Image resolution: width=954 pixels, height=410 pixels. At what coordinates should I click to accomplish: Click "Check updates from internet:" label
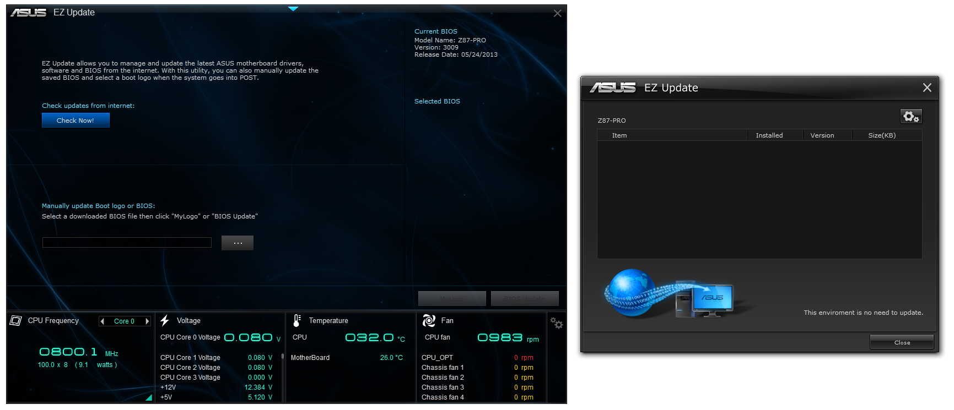click(88, 106)
